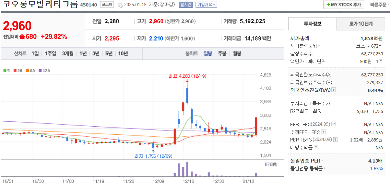Click the 동일업종 PER value 4.13배

(x=376, y=161)
